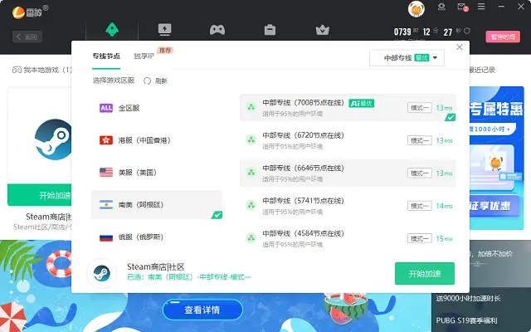The image size is (531, 332).
Task: Click node icon of 7008 node row
Action: (251, 107)
